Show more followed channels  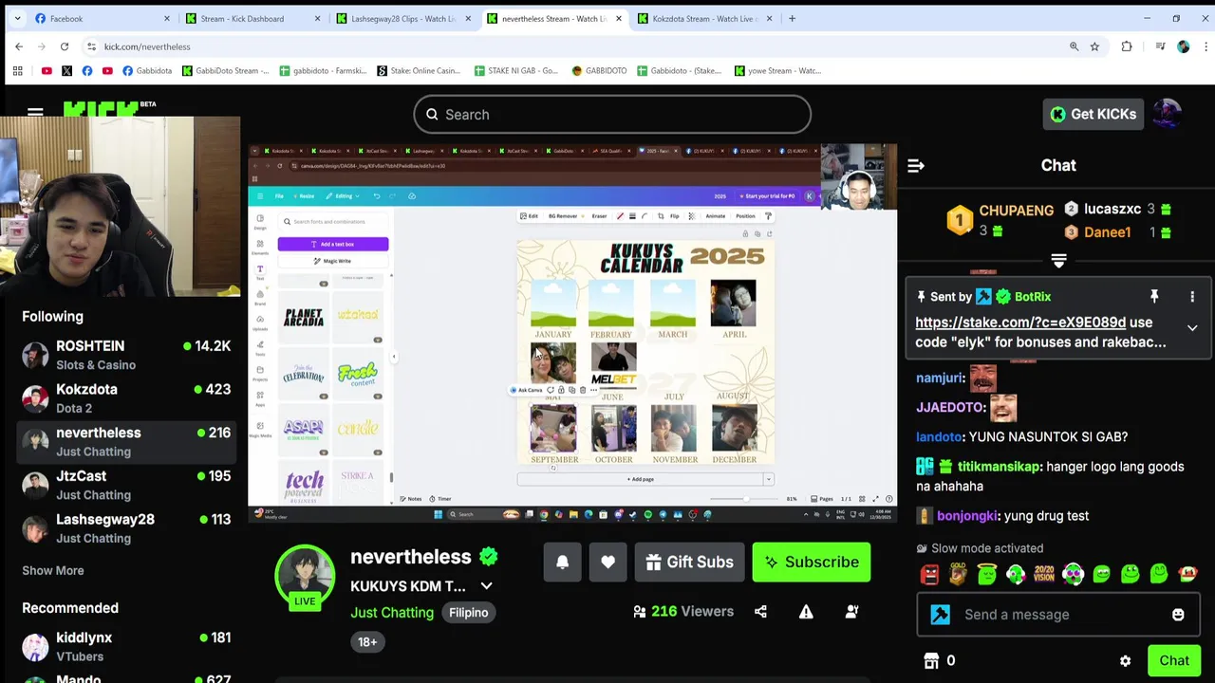(x=53, y=570)
